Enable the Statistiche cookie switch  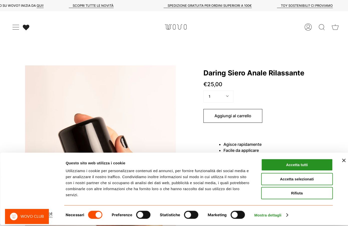[191, 215]
